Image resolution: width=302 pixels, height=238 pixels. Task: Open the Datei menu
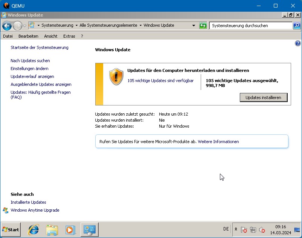[x=8, y=36]
